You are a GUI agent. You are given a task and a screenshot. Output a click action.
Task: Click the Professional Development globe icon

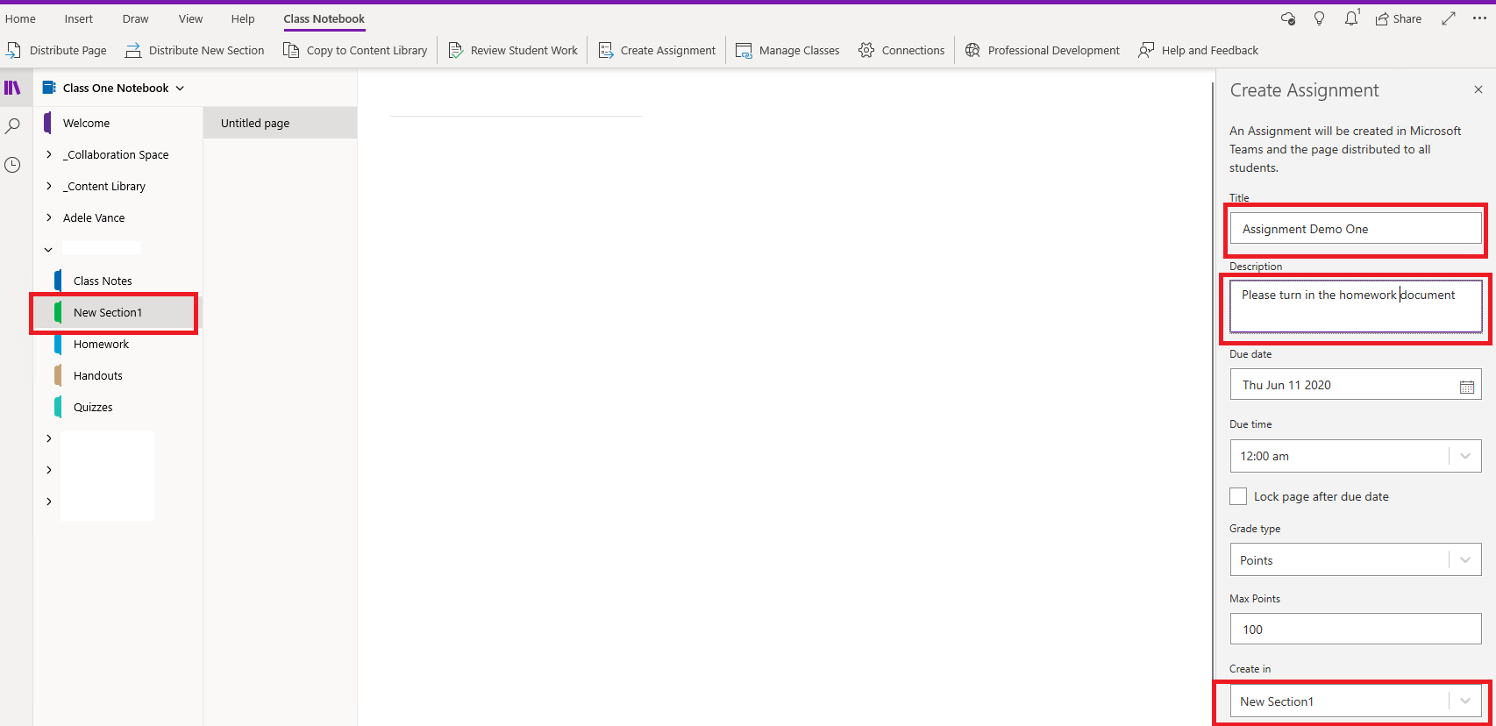coord(972,50)
